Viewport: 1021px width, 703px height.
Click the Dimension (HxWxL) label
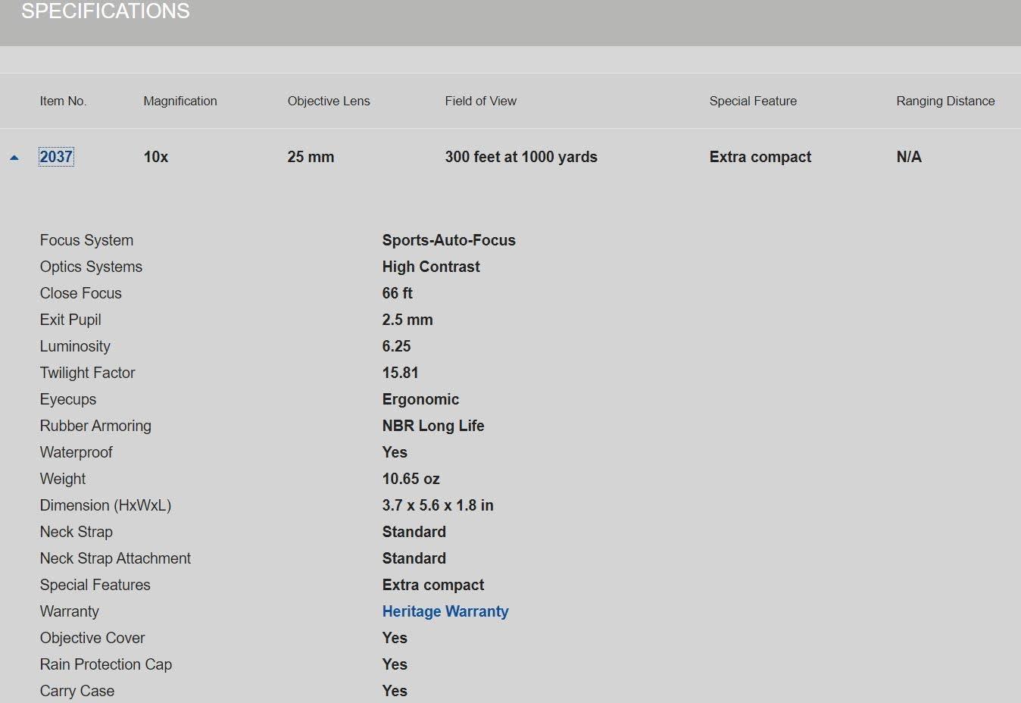105,505
